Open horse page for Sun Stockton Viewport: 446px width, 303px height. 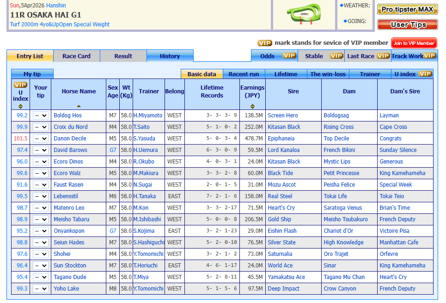pyautogui.click(x=70, y=266)
